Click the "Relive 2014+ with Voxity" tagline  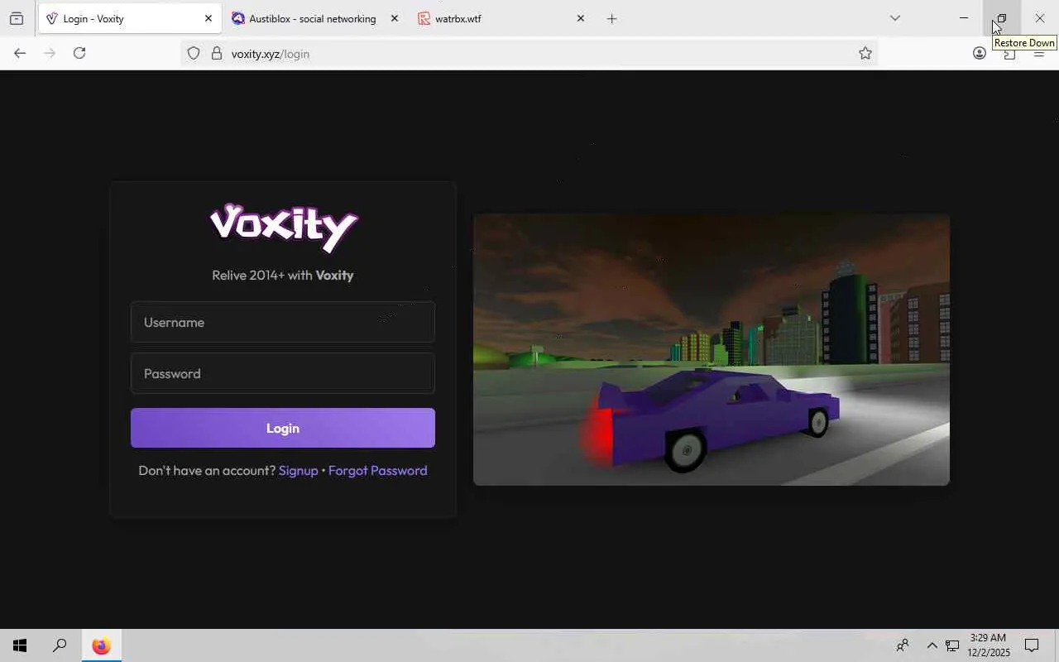pos(283,275)
